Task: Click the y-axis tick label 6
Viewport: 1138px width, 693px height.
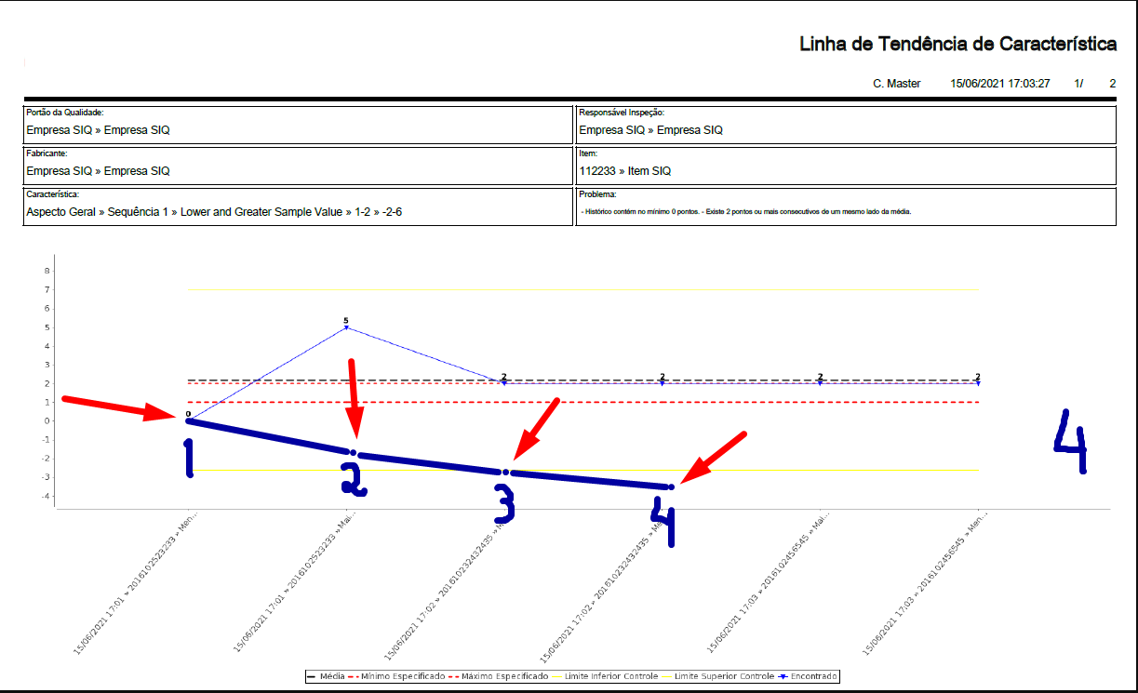Action: (x=47, y=308)
